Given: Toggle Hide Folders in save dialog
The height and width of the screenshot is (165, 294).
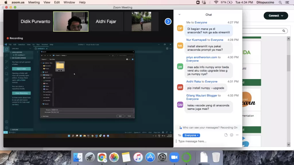Looking at the screenshot, I should pos(45,116).
